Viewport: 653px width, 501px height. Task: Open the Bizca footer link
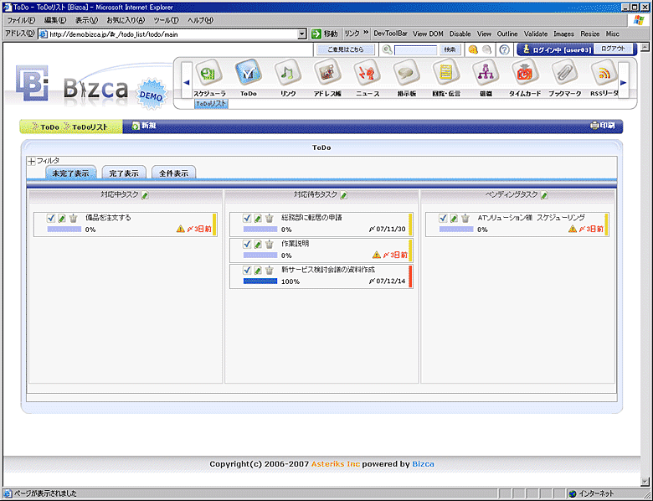click(423, 464)
